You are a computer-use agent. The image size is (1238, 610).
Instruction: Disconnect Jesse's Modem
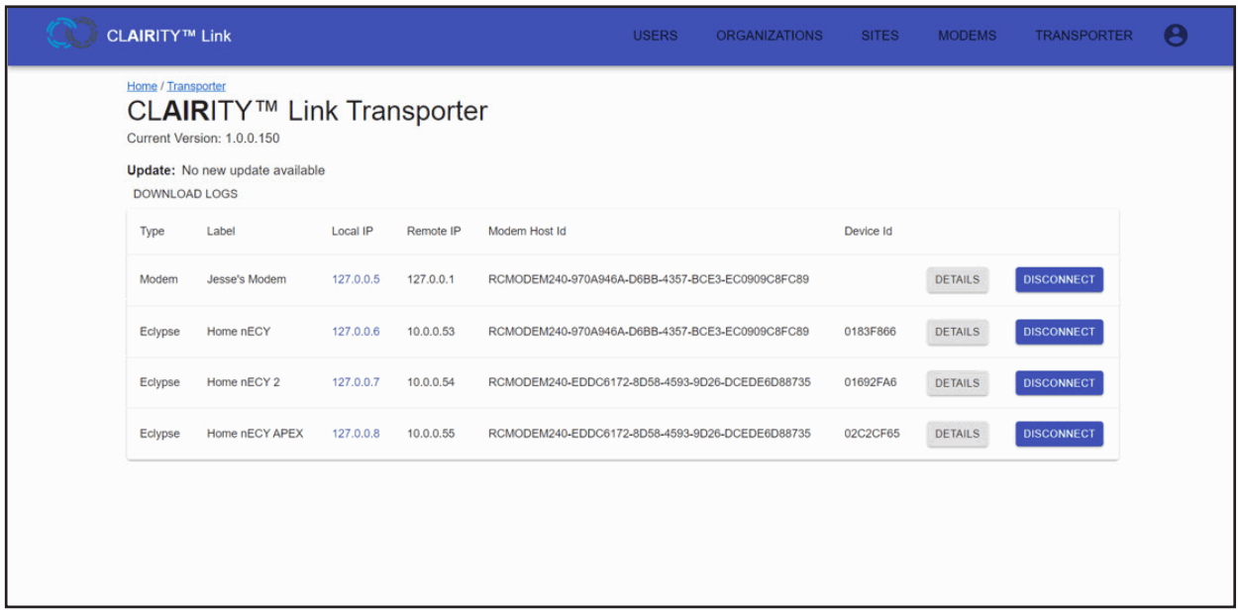(1059, 280)
